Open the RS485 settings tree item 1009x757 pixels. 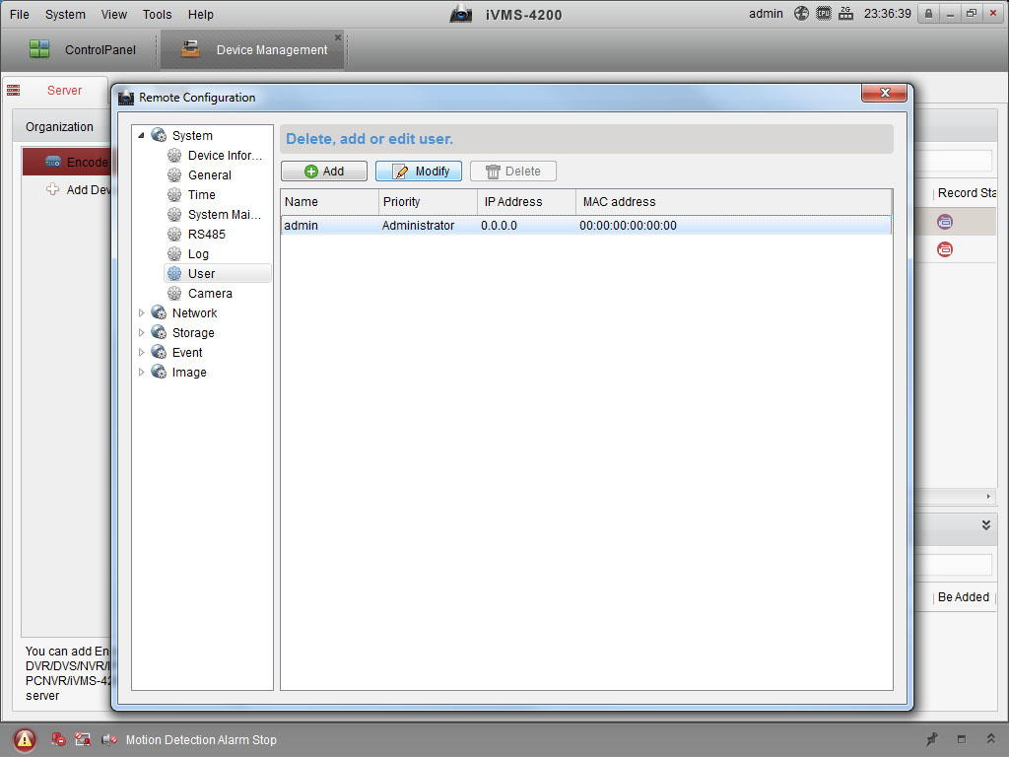pos(207,235)
